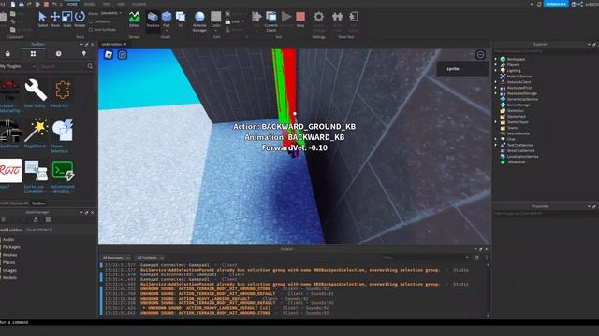Open the Terrain Editor

134,19
